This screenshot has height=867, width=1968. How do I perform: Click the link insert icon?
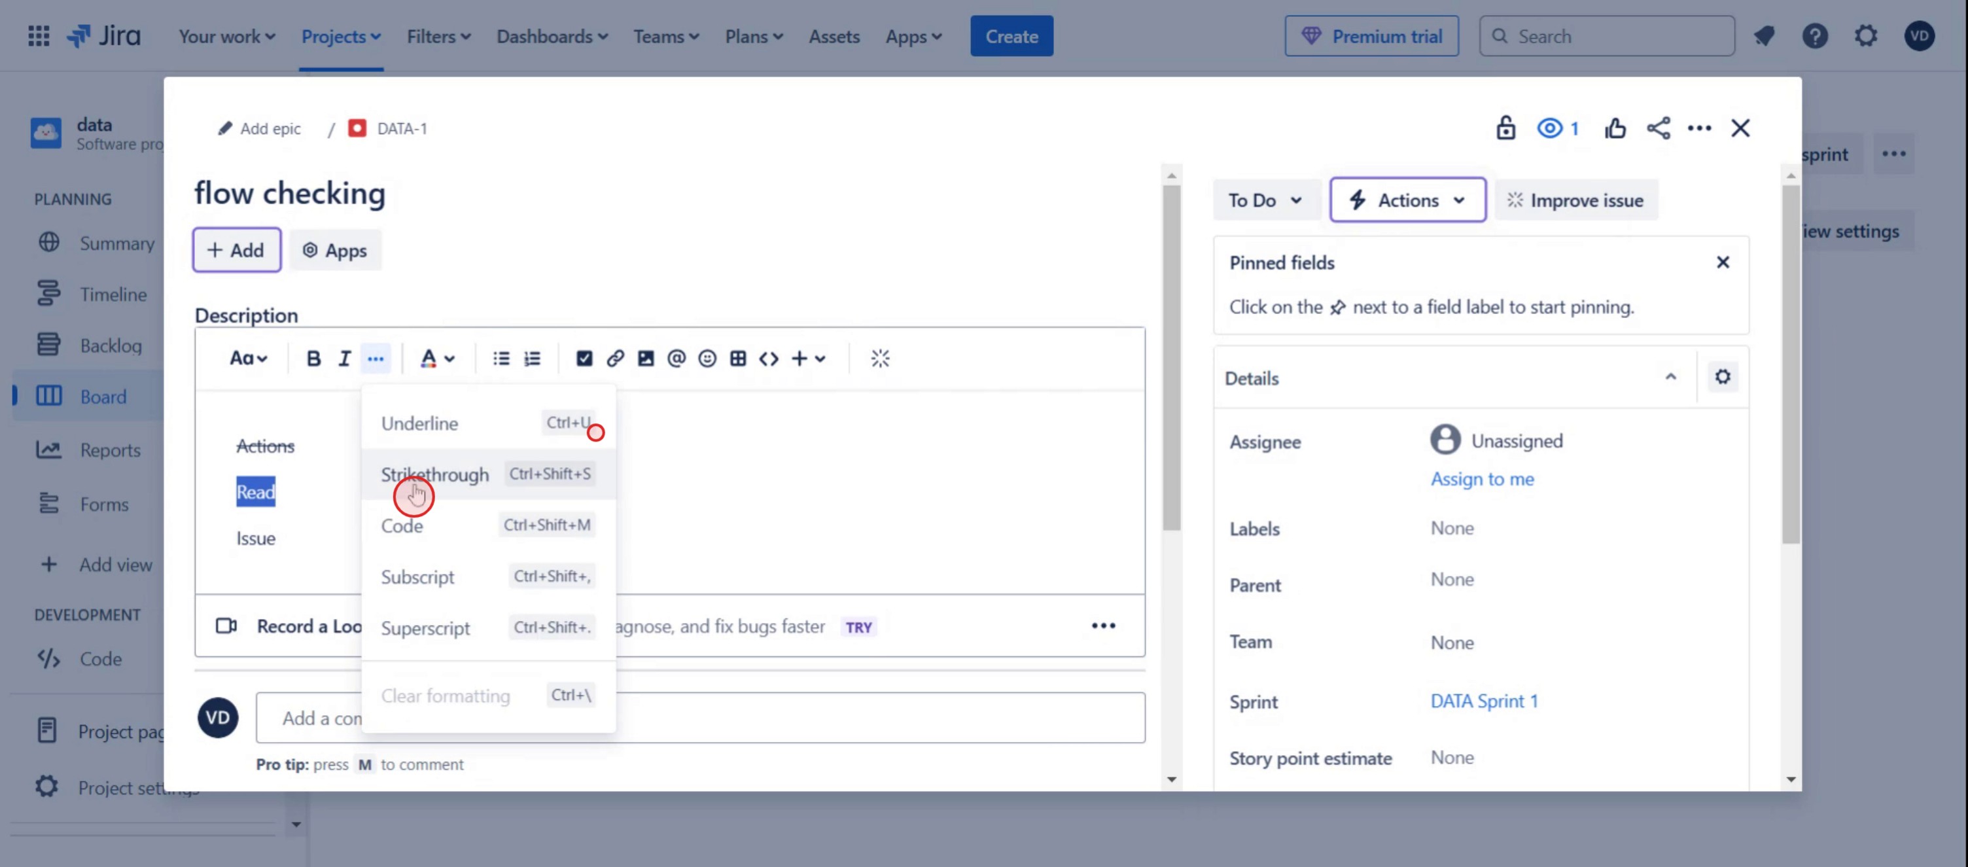615,359
